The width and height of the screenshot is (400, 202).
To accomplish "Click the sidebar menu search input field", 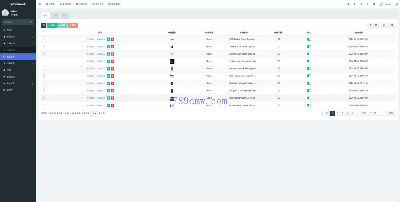I will (x=18, y=23).
